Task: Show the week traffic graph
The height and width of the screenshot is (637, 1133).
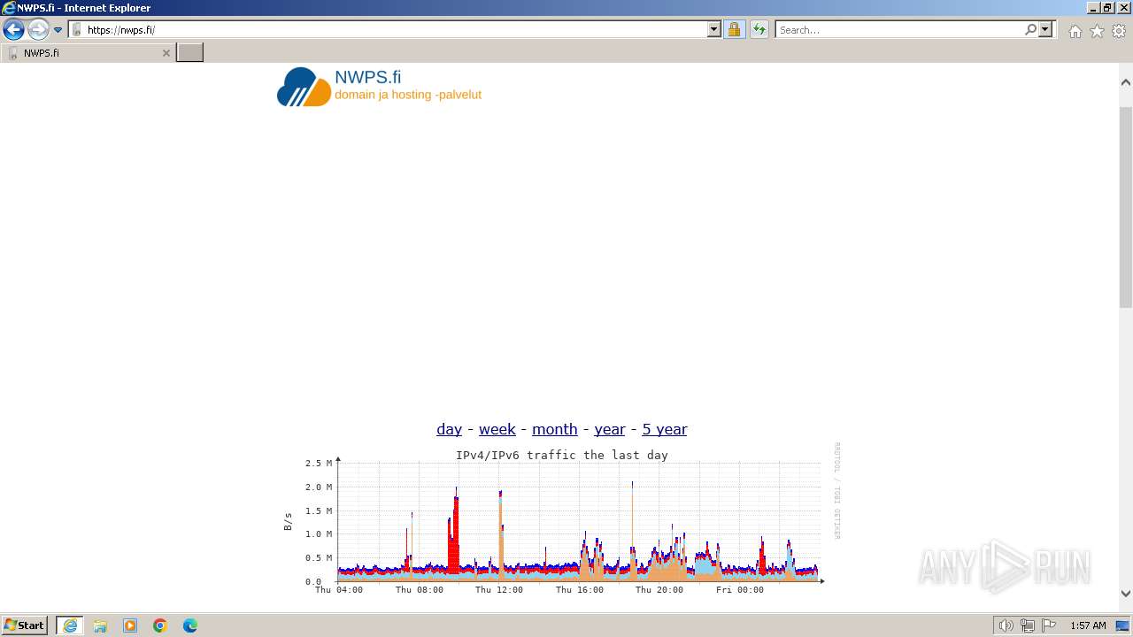Action: [x=497, y=429]
